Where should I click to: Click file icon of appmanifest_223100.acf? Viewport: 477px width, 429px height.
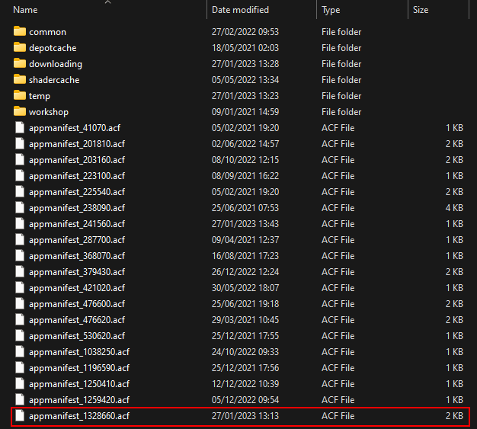(20, 175)
